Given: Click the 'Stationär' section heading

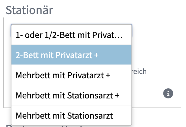Looking at the screenshot, I should tap(29, 10).
